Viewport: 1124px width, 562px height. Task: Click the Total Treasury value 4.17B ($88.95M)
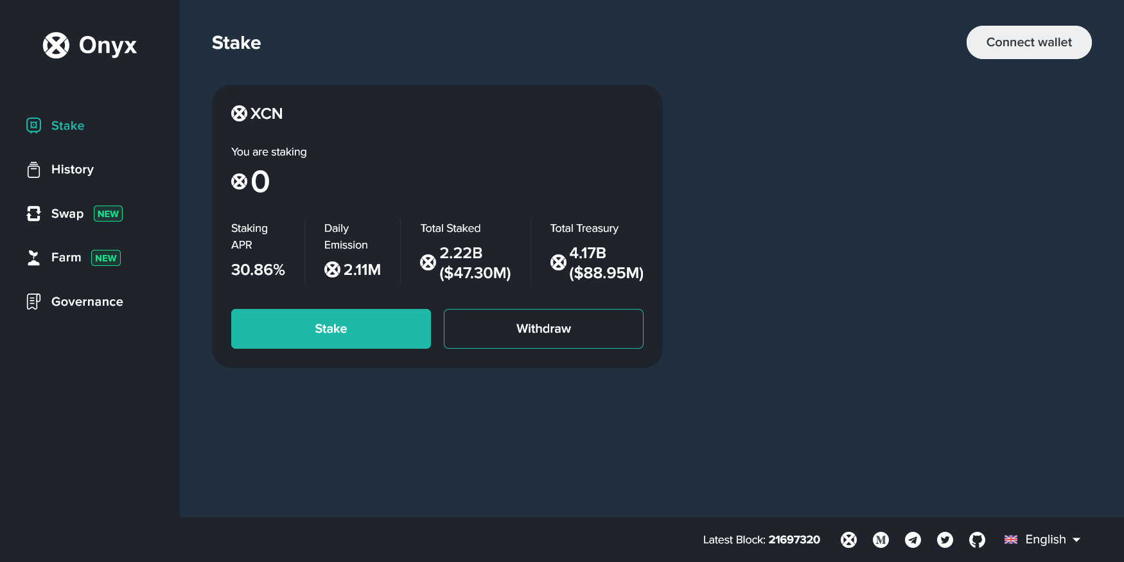(606, 263)
